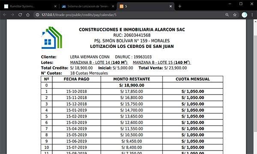Open the Chrome three-dot menu
The width and height of the screenshot is (257, 154).
pos(252,15)
